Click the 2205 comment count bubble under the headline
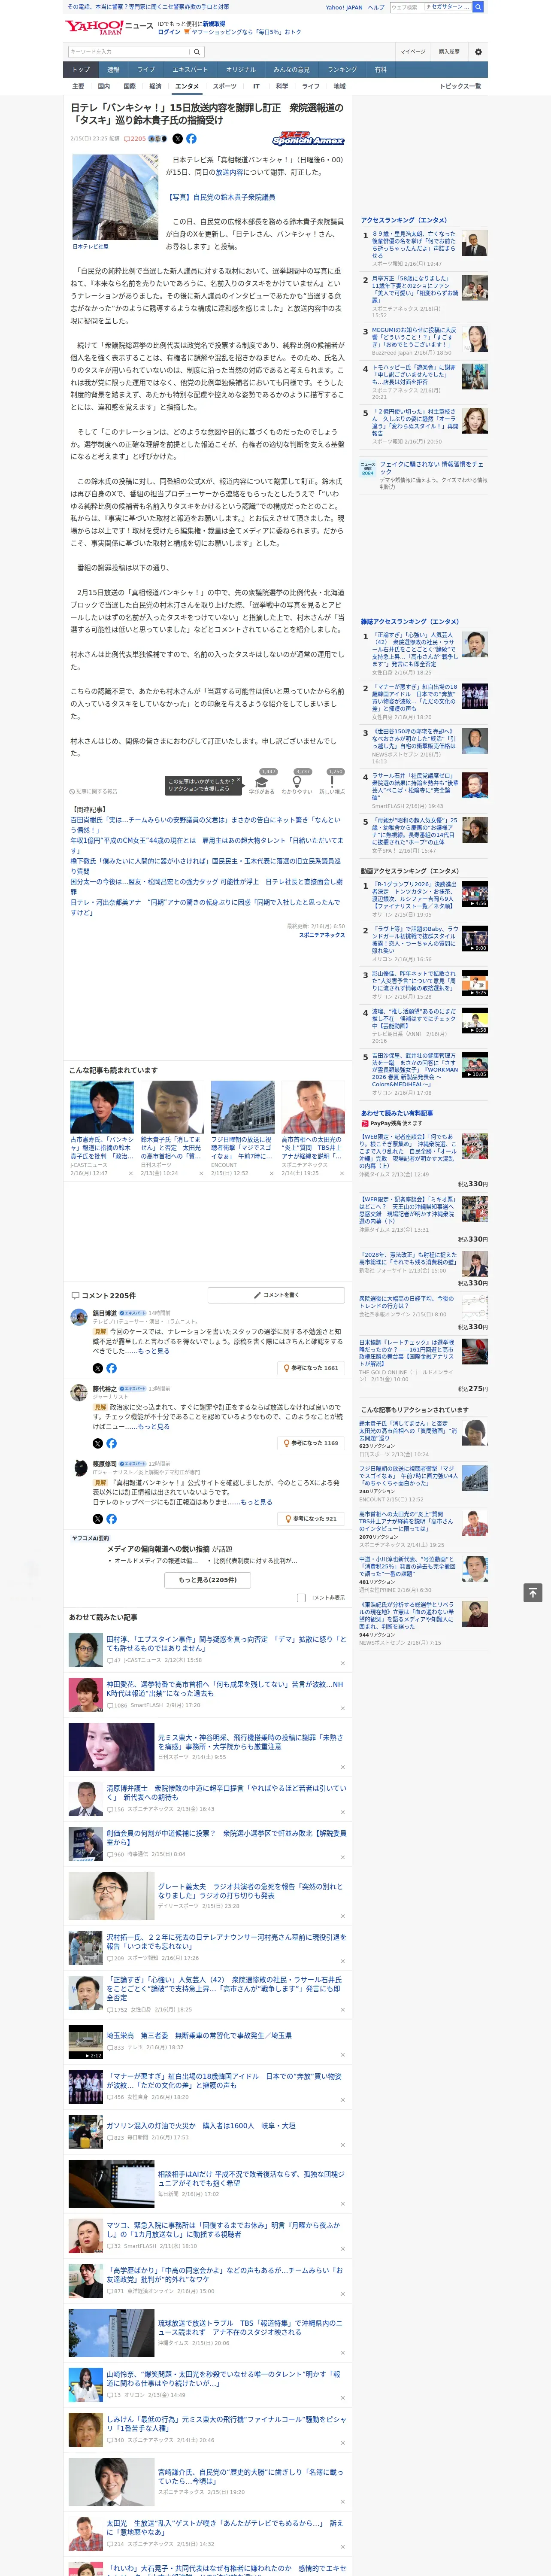Screen dimensions: 551x2576 135,139
